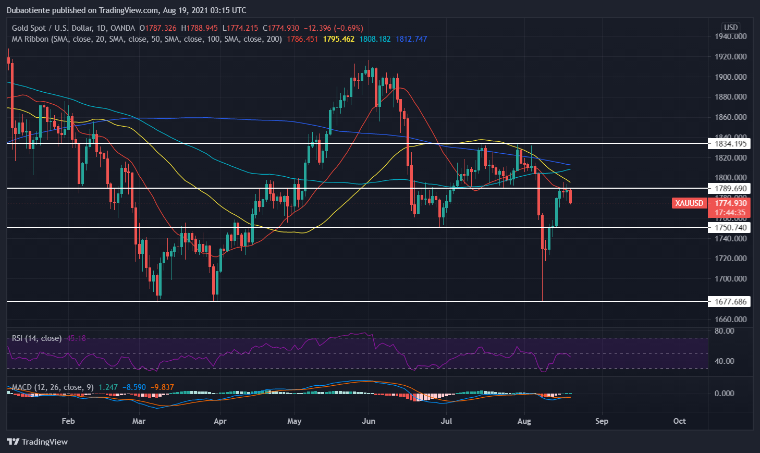Click the Jul label on time axis
Viewport: 760px width, 453px height.
point(446,421)
